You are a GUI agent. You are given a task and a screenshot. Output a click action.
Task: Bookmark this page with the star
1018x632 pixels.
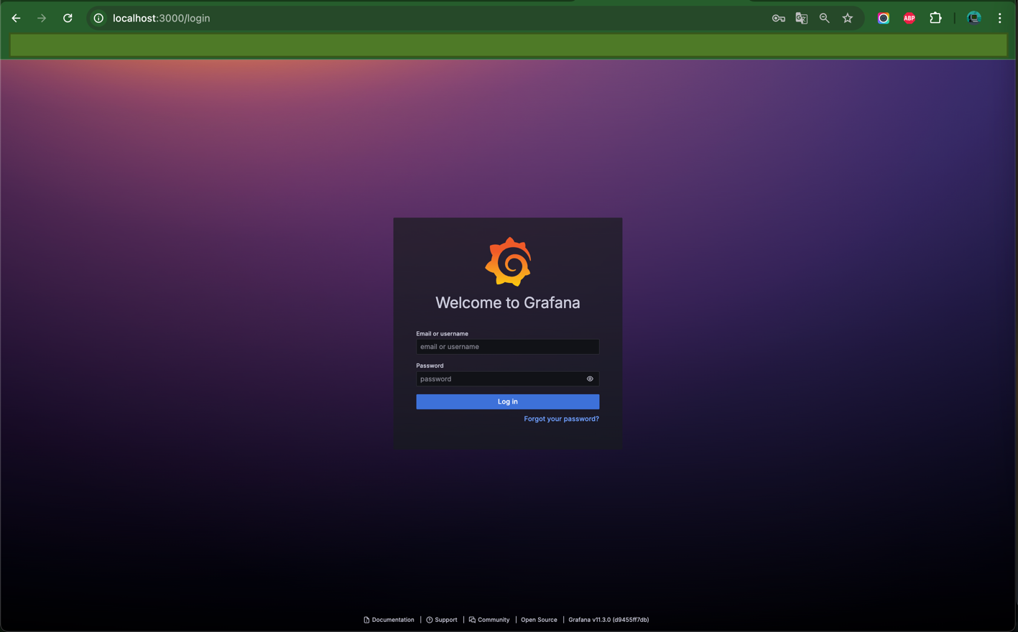[848, 18]
